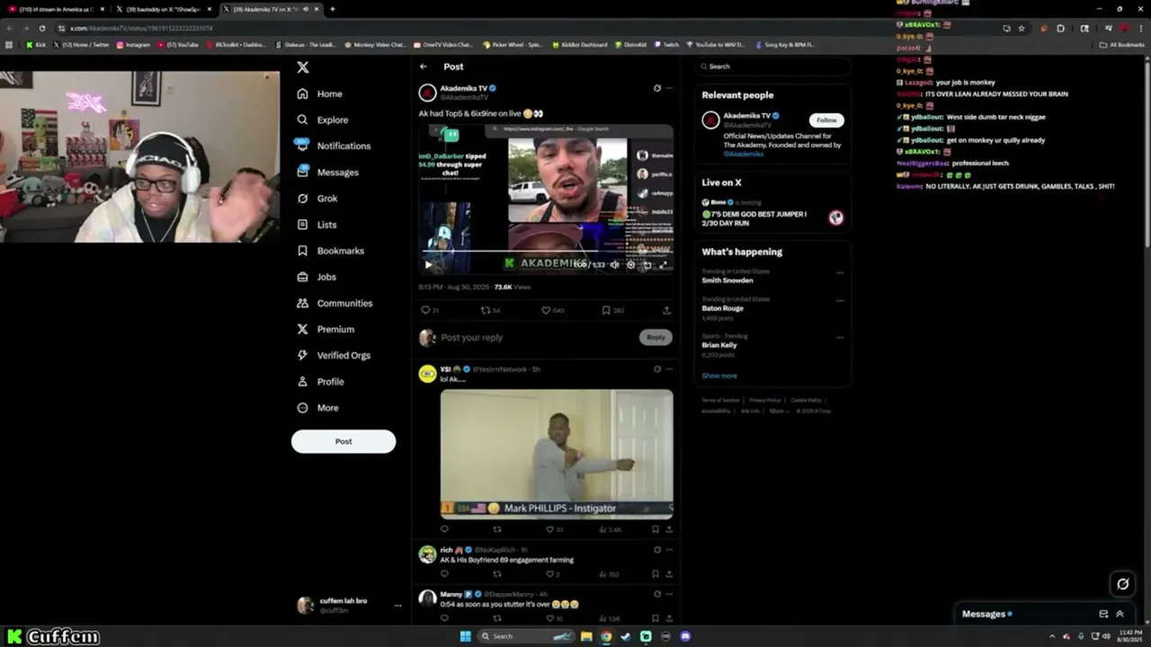Screen dimensions: 1151x647
Task: Open more options on Manny's reply
Action: (x=669, y=594)
